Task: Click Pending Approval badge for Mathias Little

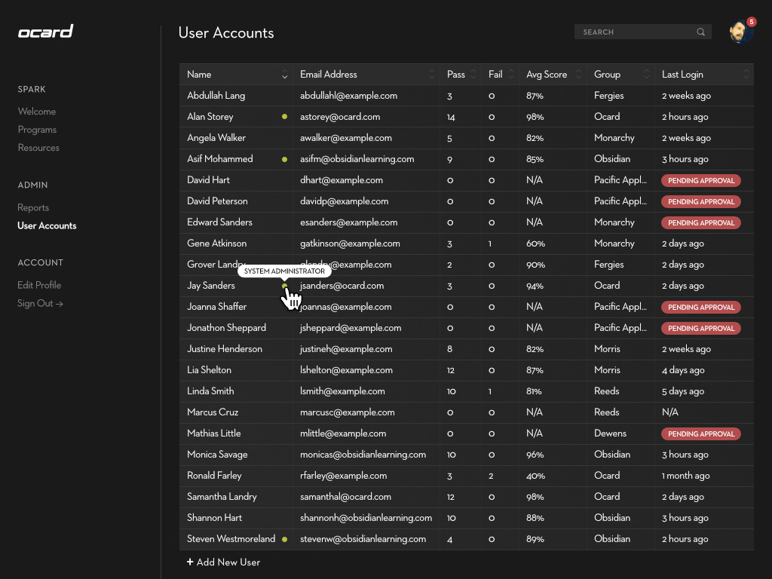Action: point(701,434)
